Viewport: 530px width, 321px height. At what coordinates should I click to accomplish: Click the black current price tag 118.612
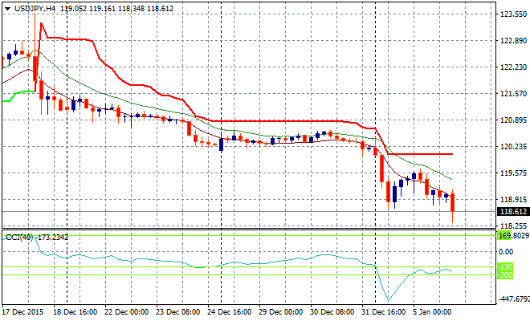pyautogui.click(x=513, y=212)
